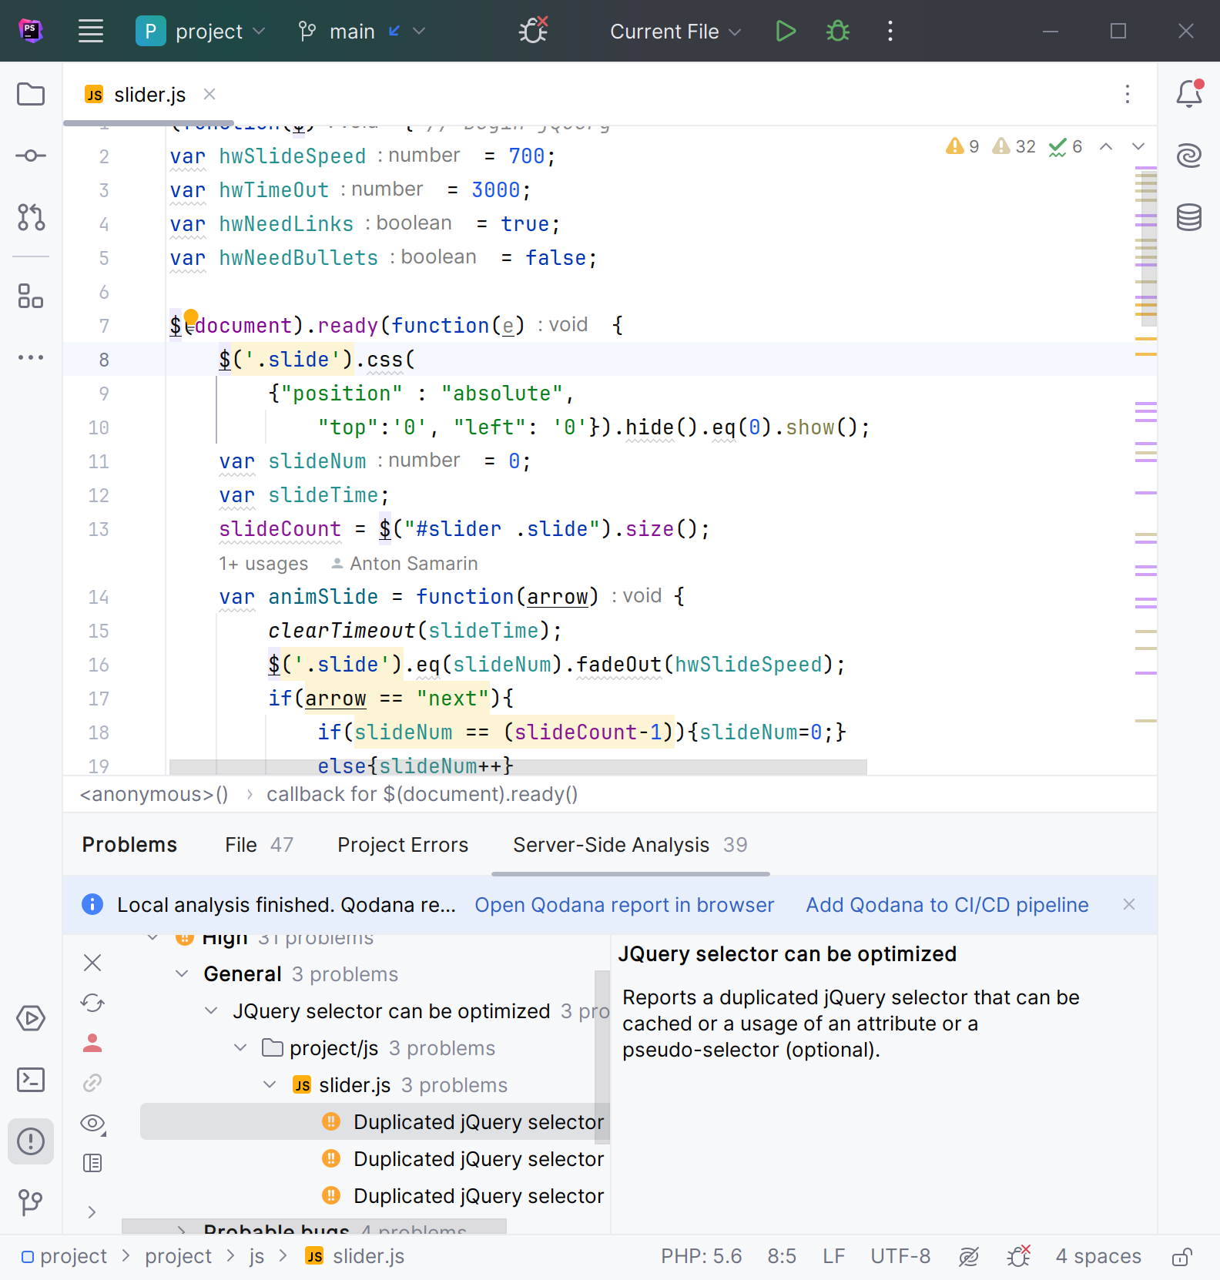The width and height of the screenshot is (1220, 1280).
Task: Expand the problems panel toolbar chevron
Action: tap(92, 1212)
